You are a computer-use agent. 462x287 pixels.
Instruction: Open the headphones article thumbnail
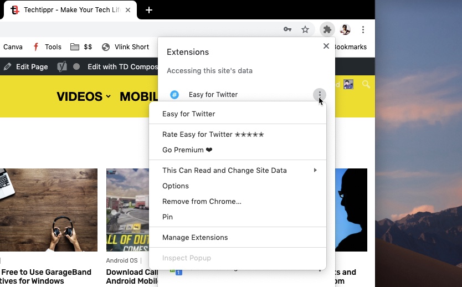49,210
